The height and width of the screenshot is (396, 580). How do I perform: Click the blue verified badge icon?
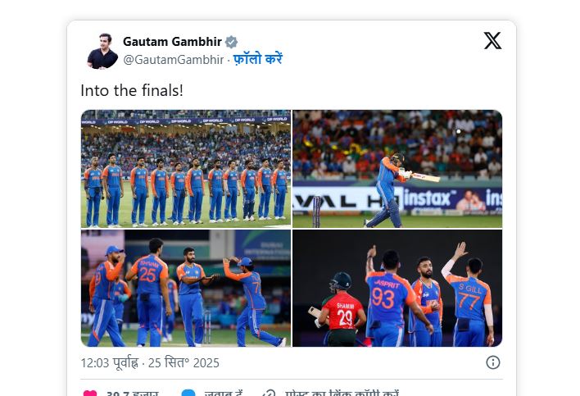click(x=232, y=42)
